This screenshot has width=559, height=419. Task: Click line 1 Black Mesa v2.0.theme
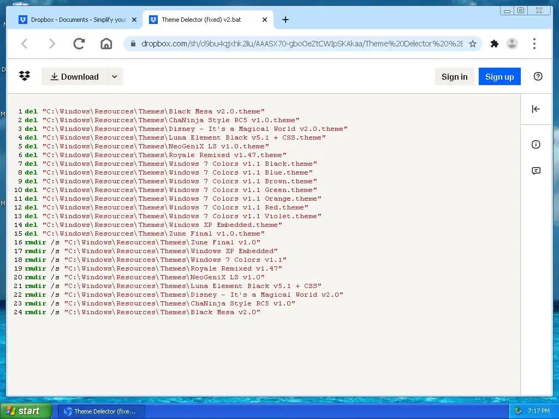[145, 111]
